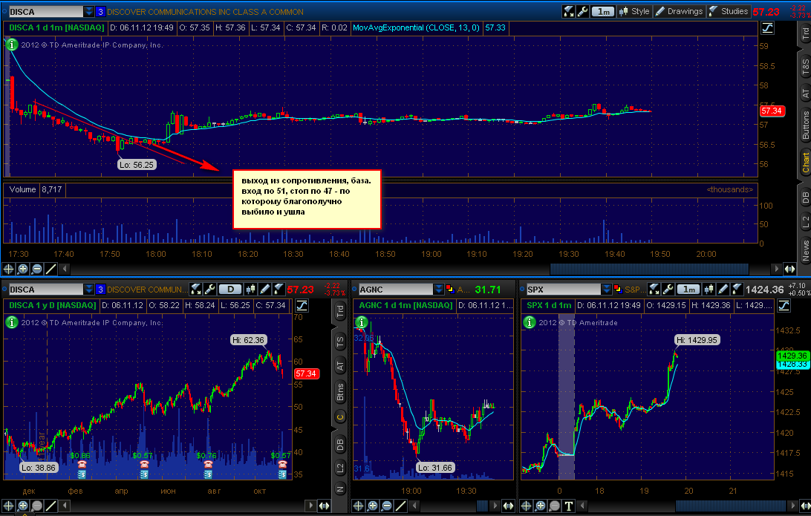811x516 pixels.
Task: Open studies flask icon in SPX chart
Action: [737, 290]
